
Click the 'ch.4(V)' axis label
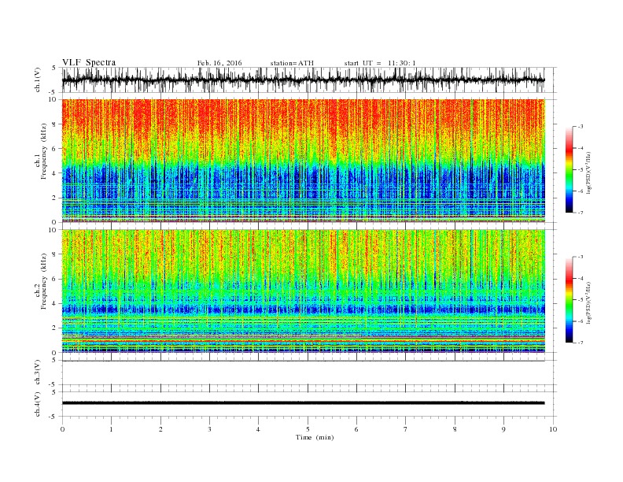point(38,404)
